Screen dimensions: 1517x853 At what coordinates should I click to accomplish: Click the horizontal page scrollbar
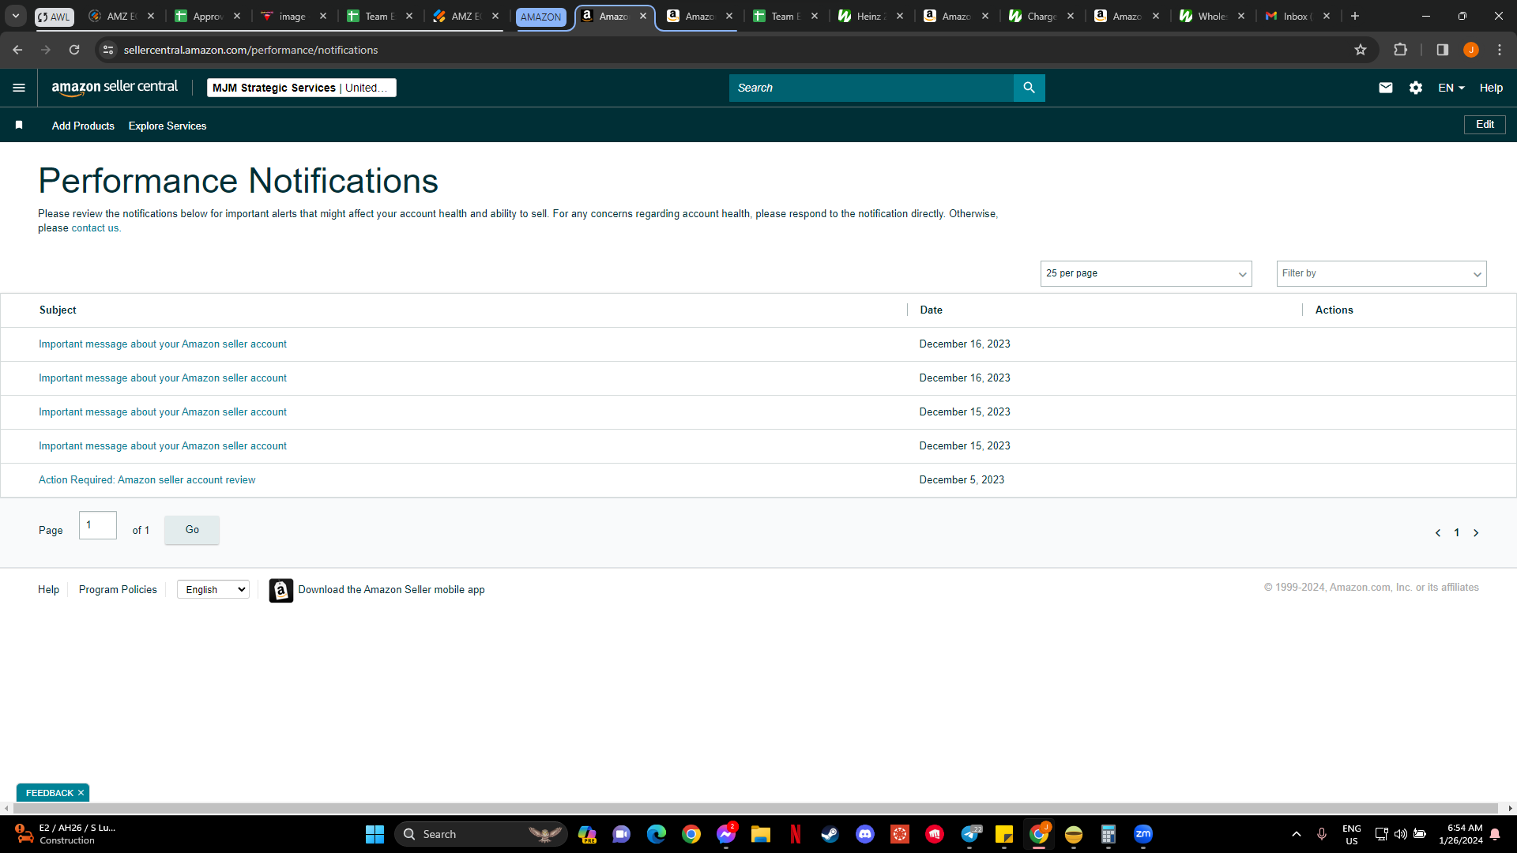pos(756,808)
